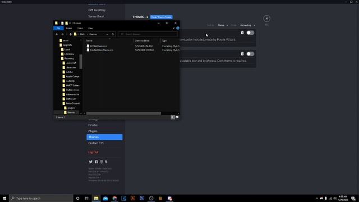This screenshot has width=359, height=202.
Task: Open the Windows Start menu
Action: (4, 198)
